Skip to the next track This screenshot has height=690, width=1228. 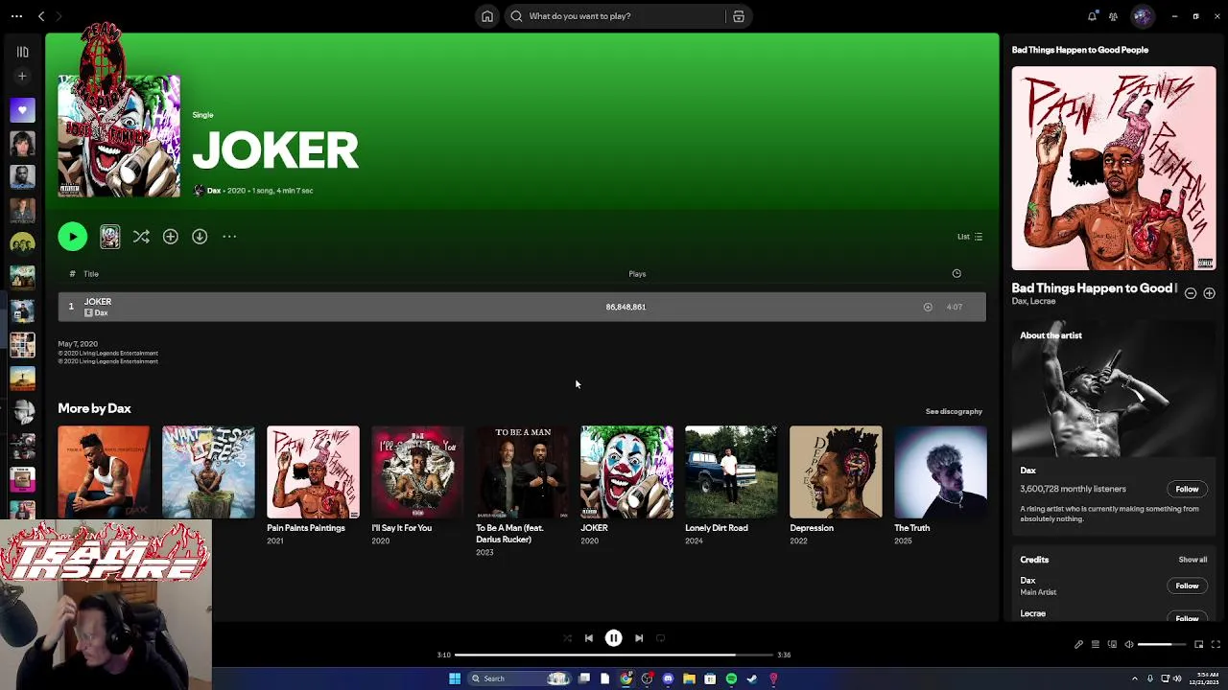[x=639, y=638]
